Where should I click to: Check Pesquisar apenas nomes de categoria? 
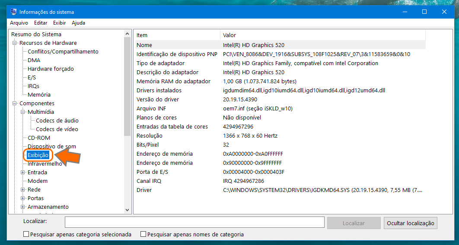click(x=143, y=234)
